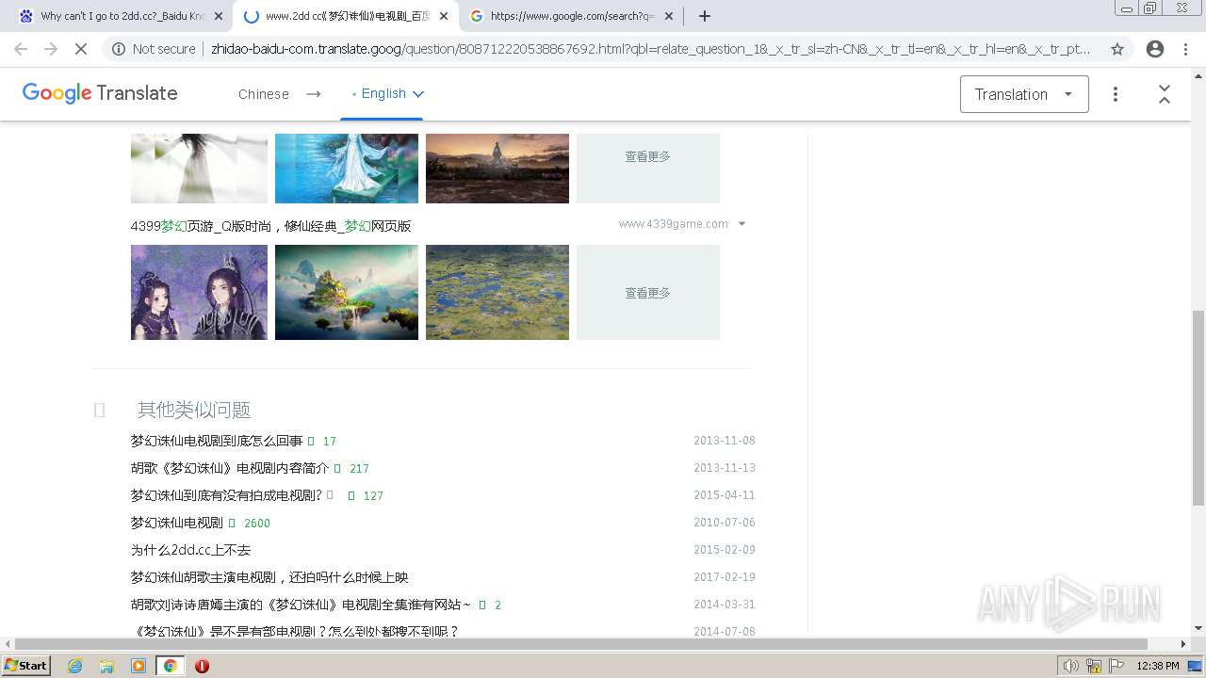This screenshot has width=1206, height=678.
Task: Click the date 2013-11-08
Action: pos(725,441)
